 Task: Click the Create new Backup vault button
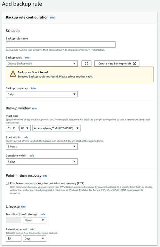pos(117,63)
